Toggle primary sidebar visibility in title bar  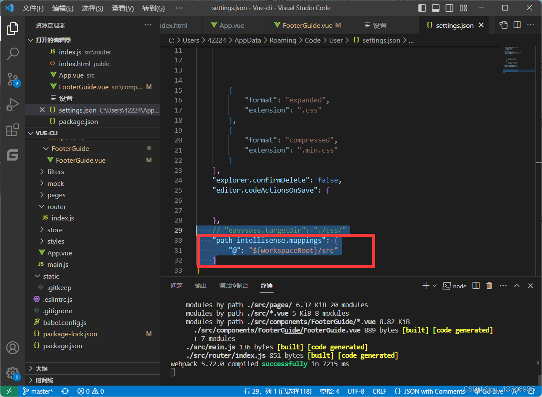(422, 8)
